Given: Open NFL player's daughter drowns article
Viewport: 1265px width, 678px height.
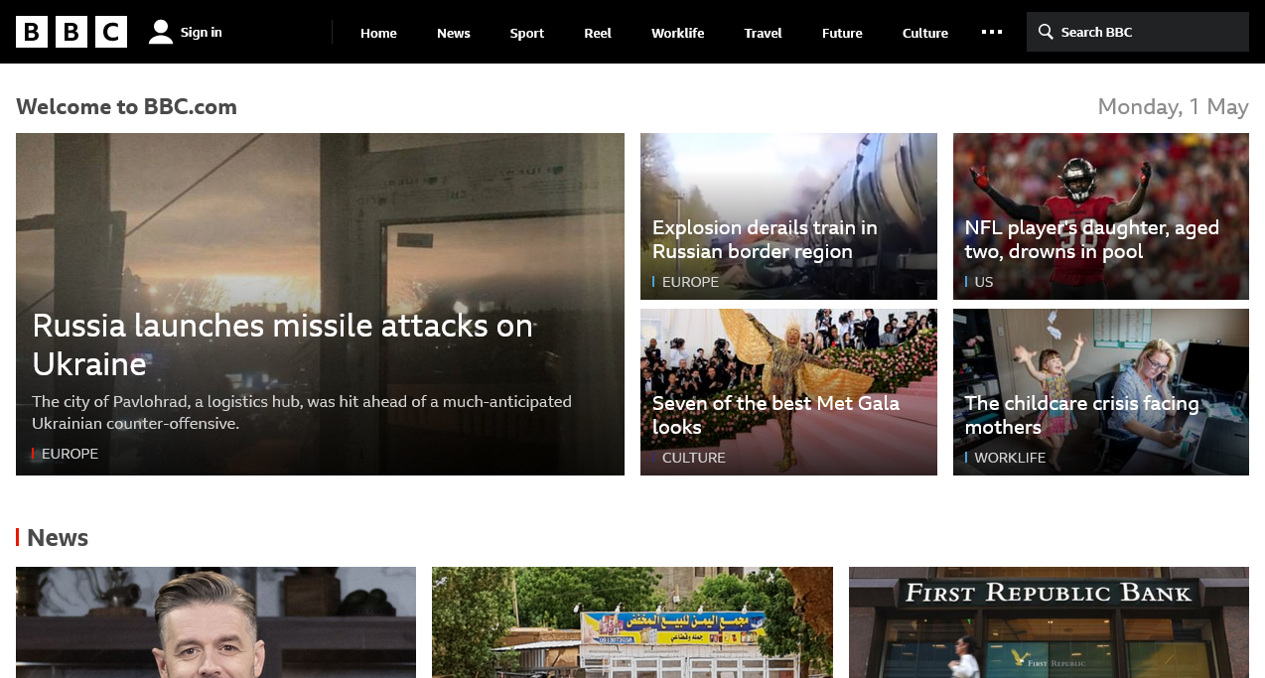Looking at the screenshot, I should pos(1092,239).
